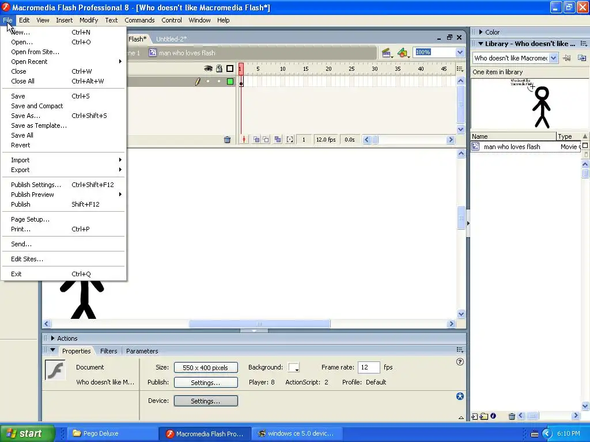Open a new library panel
Screen dimensions: 590x442
[582, 58]
